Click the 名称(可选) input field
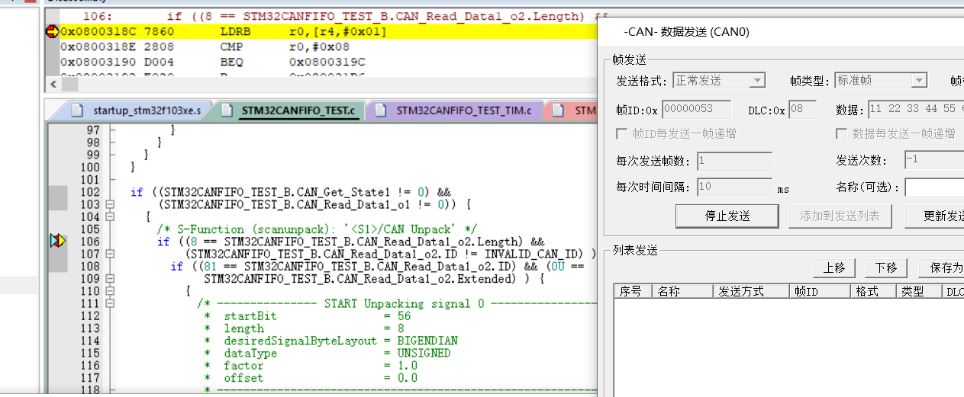Image resolution: width=964 pixels, height=397 pixels. (934, 187)
